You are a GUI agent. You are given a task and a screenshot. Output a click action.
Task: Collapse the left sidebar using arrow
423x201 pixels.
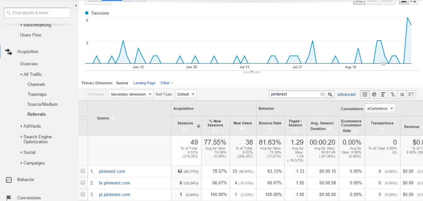coord(76,5)
